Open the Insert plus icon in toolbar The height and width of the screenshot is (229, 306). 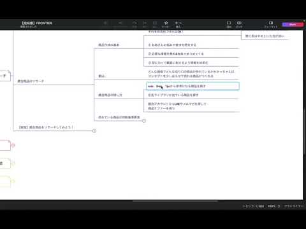pos(178,23)
